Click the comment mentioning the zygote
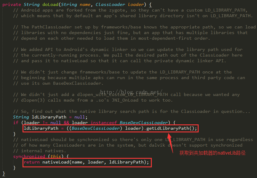Image resolution: width=257 pixels, height=178 pixels. click(130, 10)
